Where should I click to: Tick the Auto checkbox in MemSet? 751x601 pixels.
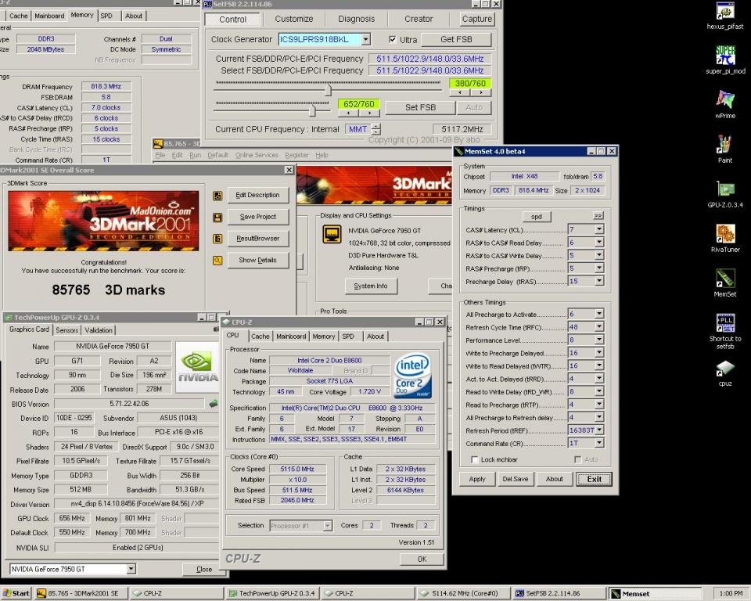click(577, 459)
